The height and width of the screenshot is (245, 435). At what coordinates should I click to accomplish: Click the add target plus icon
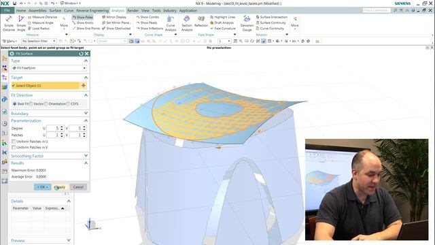[x=83, y=86]
